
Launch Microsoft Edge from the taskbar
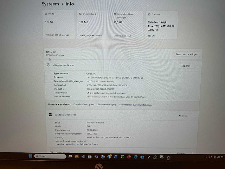135,157
